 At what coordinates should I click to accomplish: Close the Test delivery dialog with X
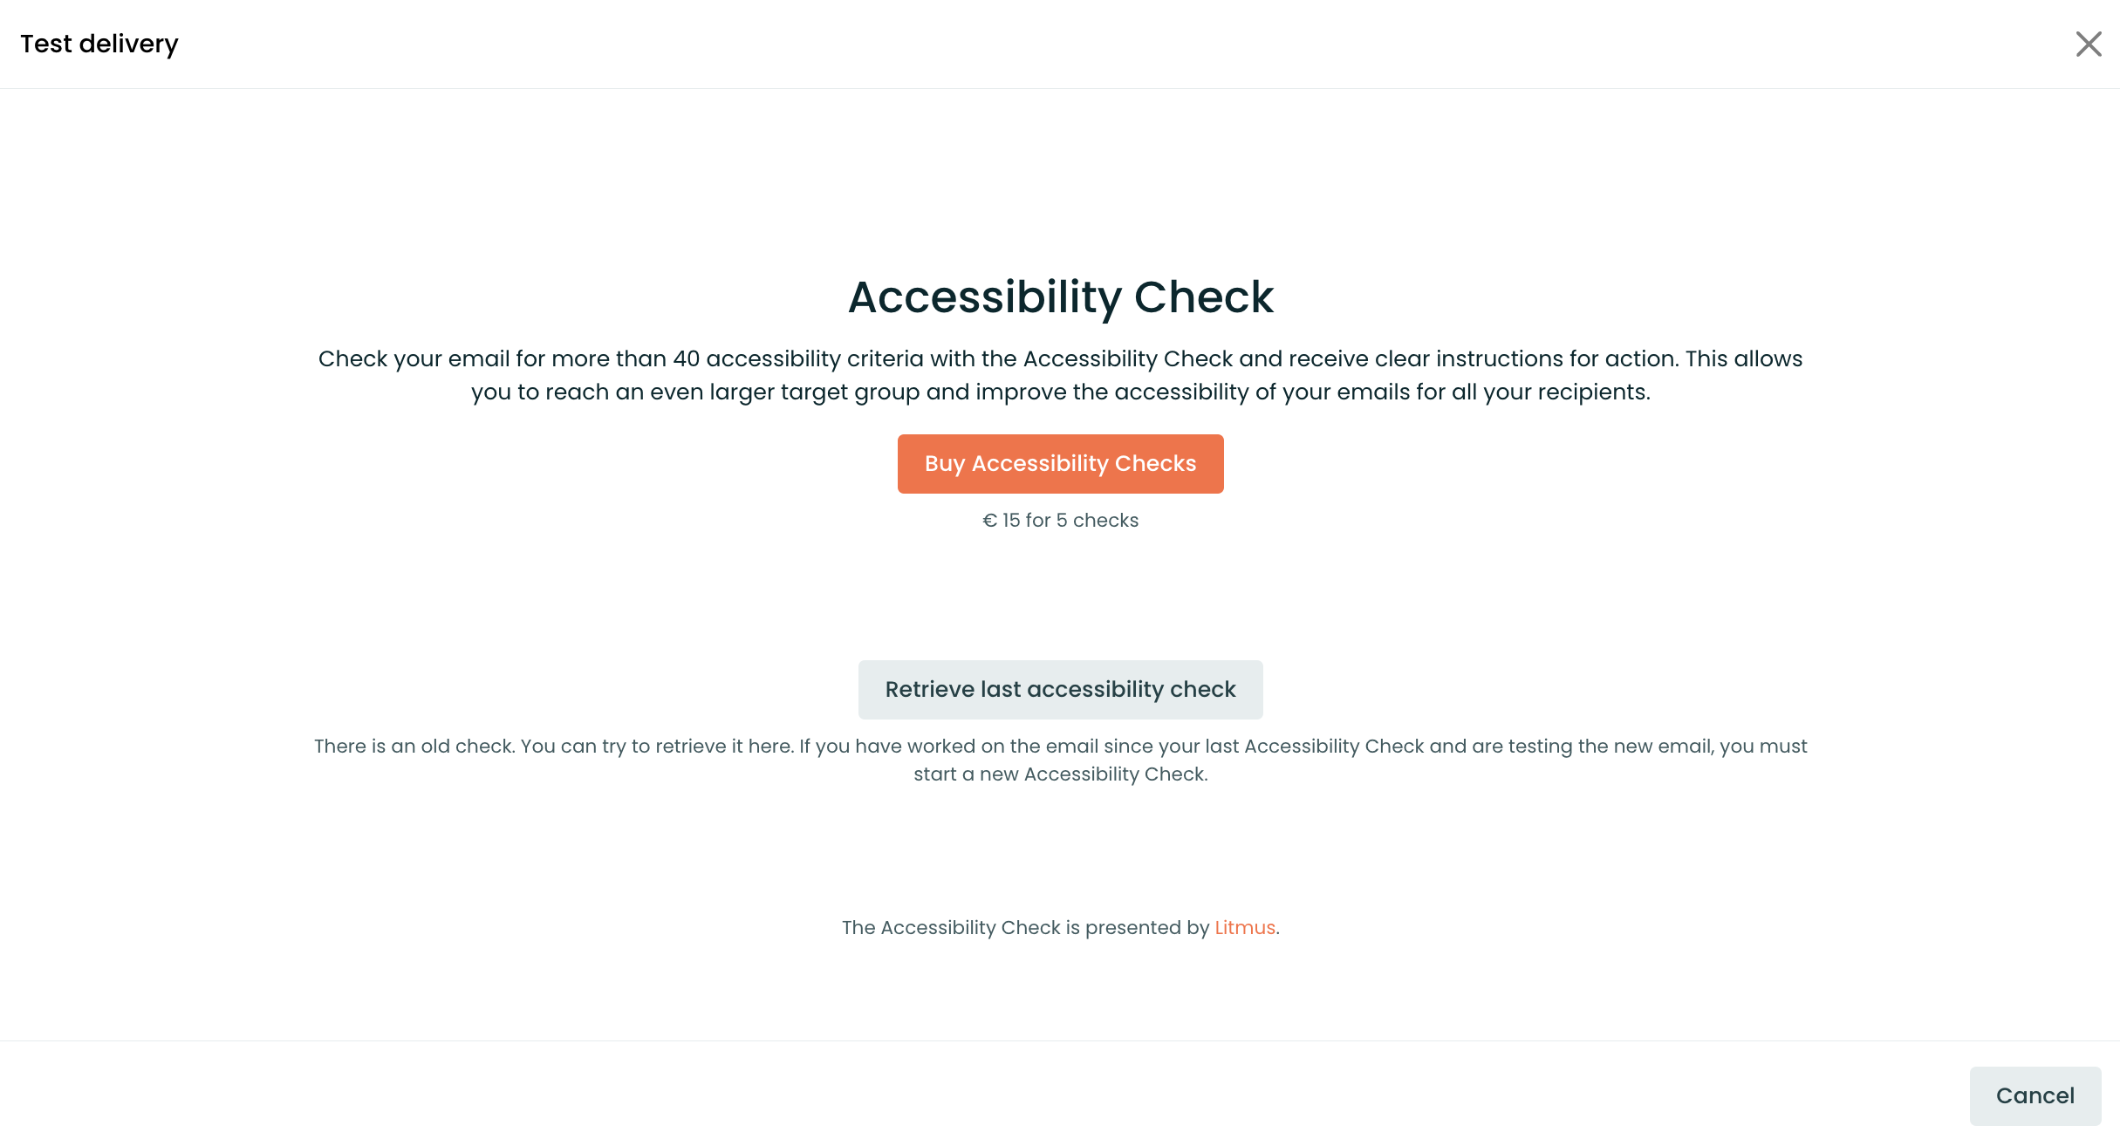point(2089,44)
